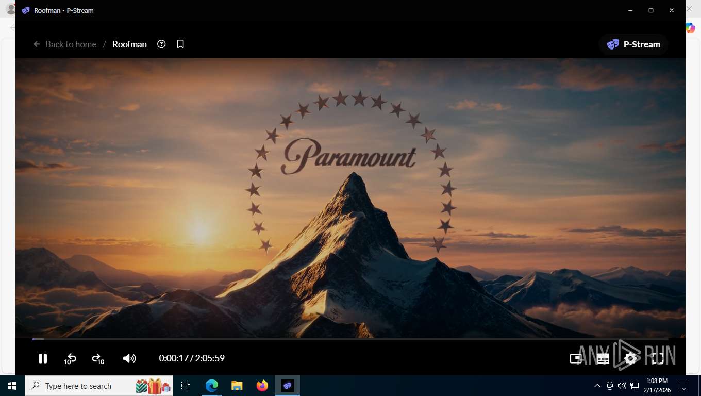
Task: Open Task View in taskbar
Action: (186, 386)
